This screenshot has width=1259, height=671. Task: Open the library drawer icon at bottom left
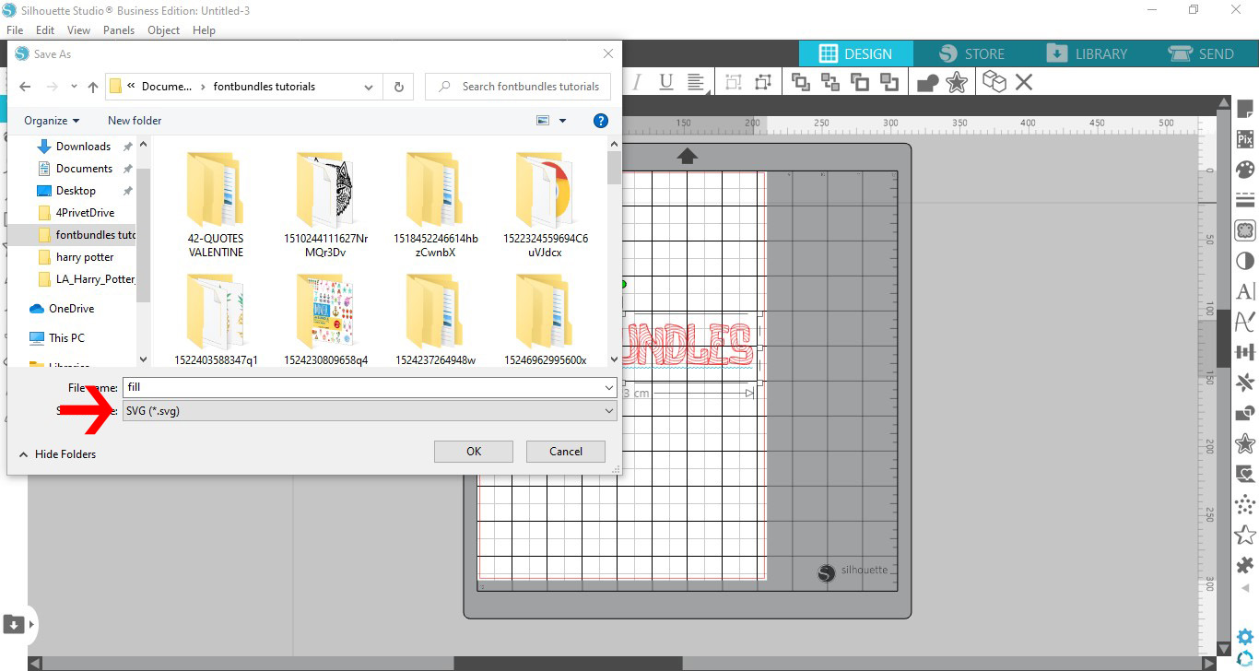coord(13,624)
